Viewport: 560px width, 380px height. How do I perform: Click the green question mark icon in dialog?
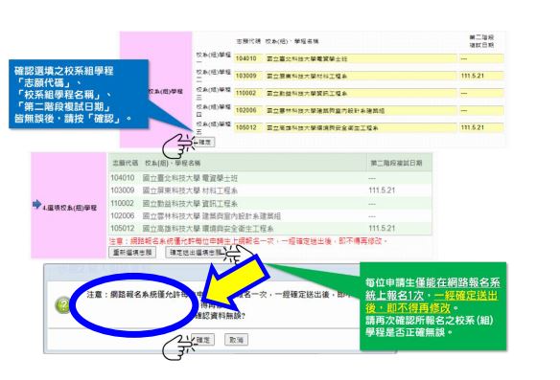click(x=63, y=305)
